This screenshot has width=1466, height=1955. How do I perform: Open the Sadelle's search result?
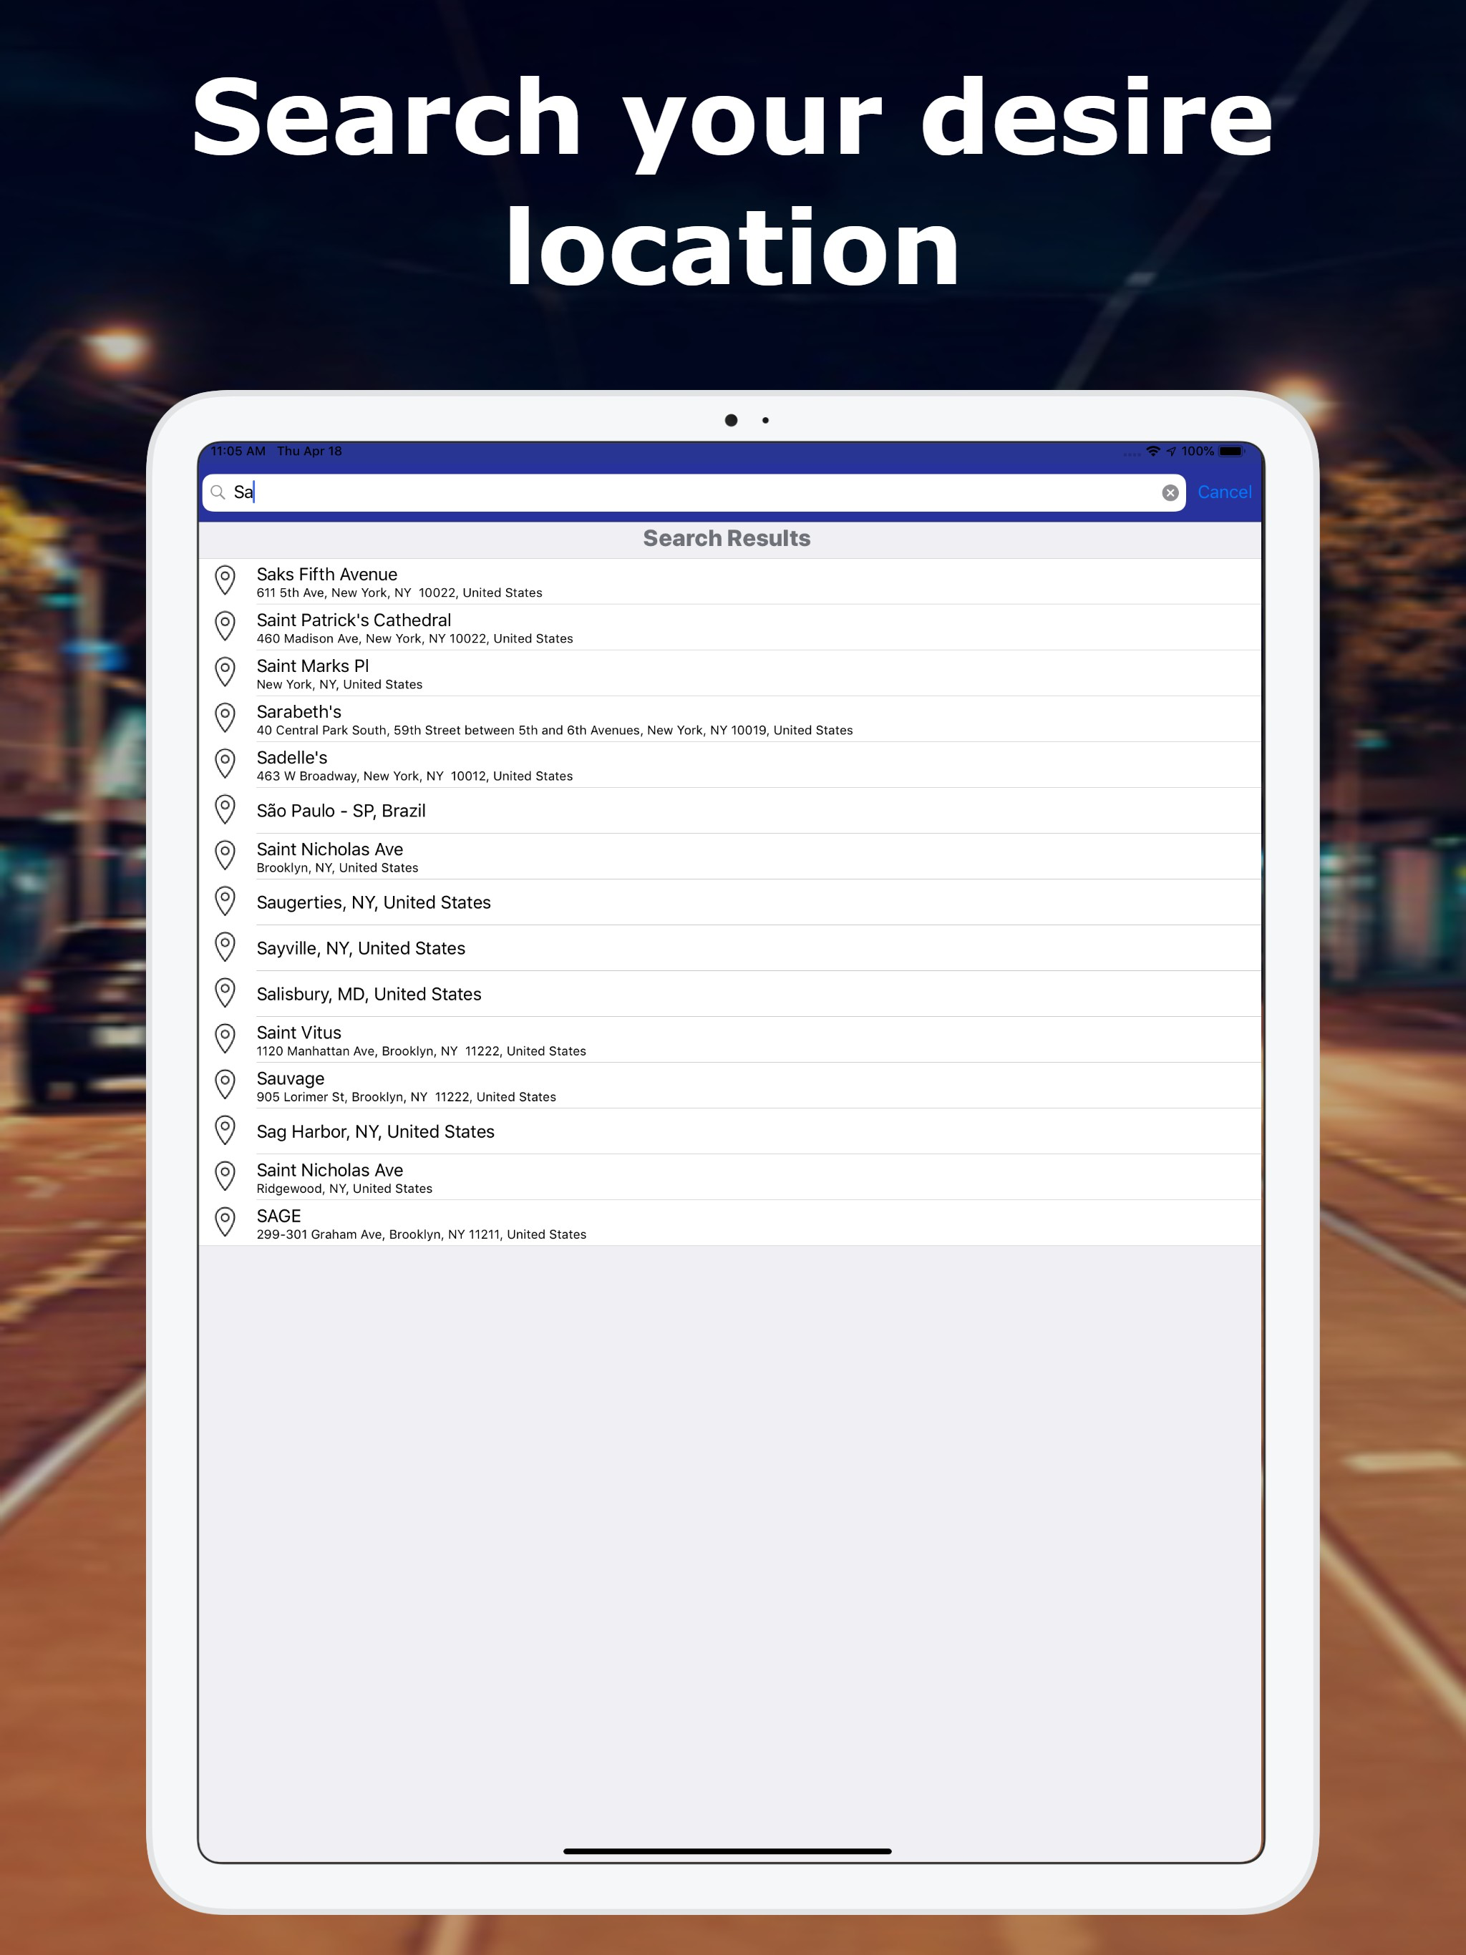click(x=292, y=764)
